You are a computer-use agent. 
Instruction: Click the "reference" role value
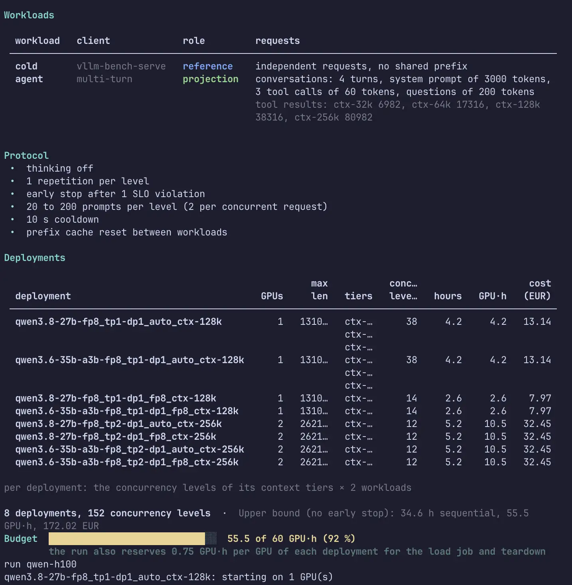[208, 66]
